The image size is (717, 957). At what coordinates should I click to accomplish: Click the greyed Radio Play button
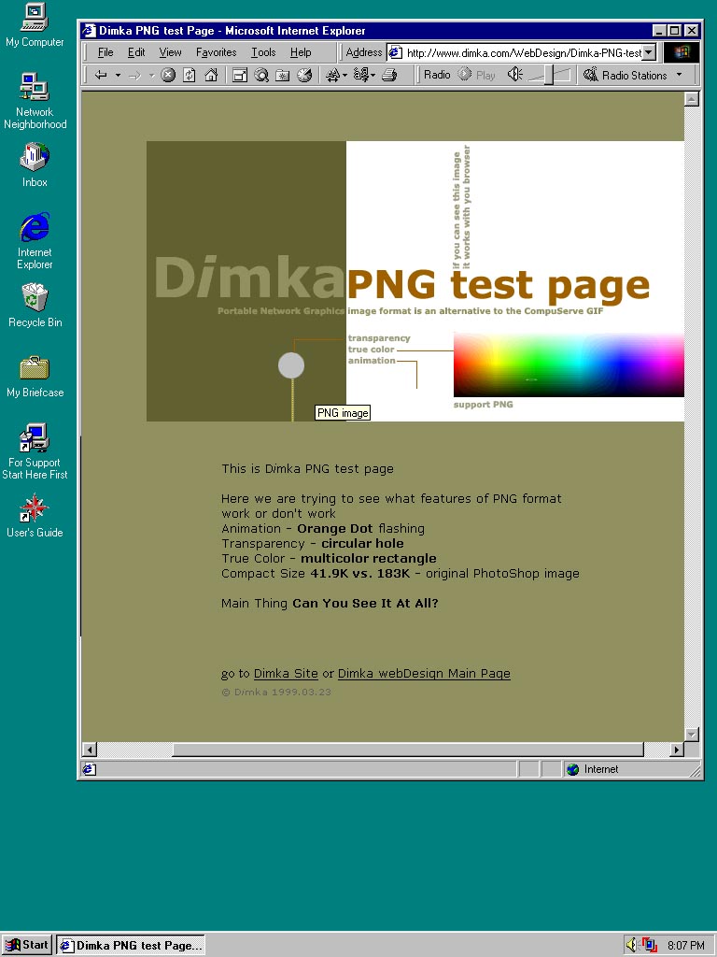(x=477, y=75)
